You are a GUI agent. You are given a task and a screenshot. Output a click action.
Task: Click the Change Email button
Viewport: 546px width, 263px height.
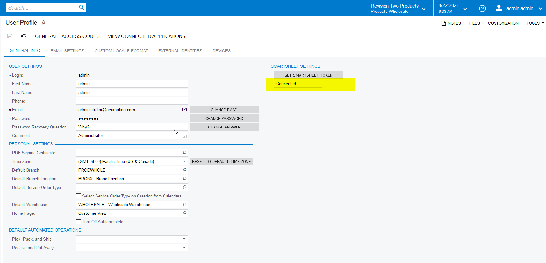click(x=224, y=110)
